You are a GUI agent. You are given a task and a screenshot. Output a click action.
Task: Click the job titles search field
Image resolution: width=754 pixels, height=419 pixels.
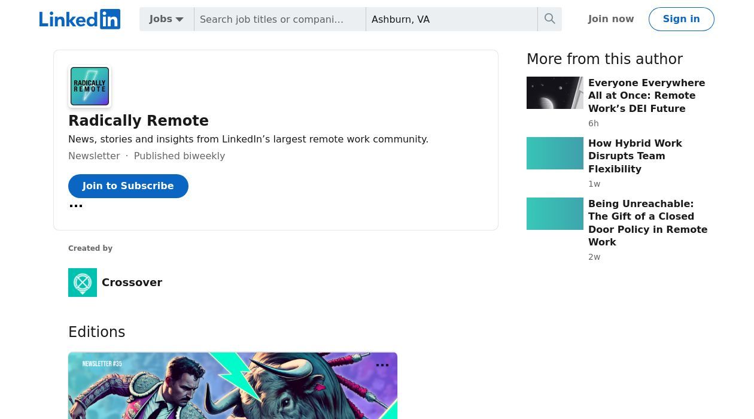coord(279,19)
